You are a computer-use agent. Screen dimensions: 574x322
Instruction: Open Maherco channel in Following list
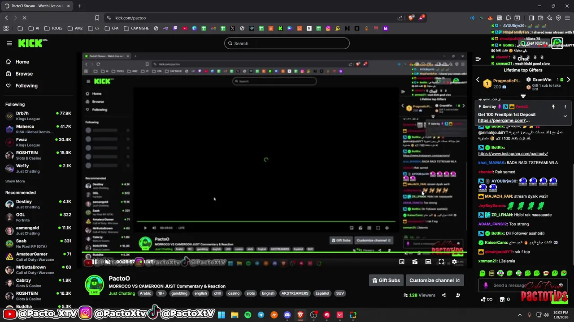38,129
